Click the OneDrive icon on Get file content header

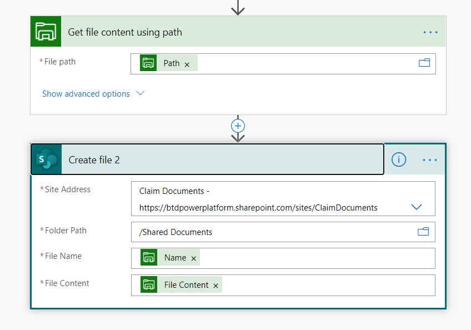coord(46,32)
